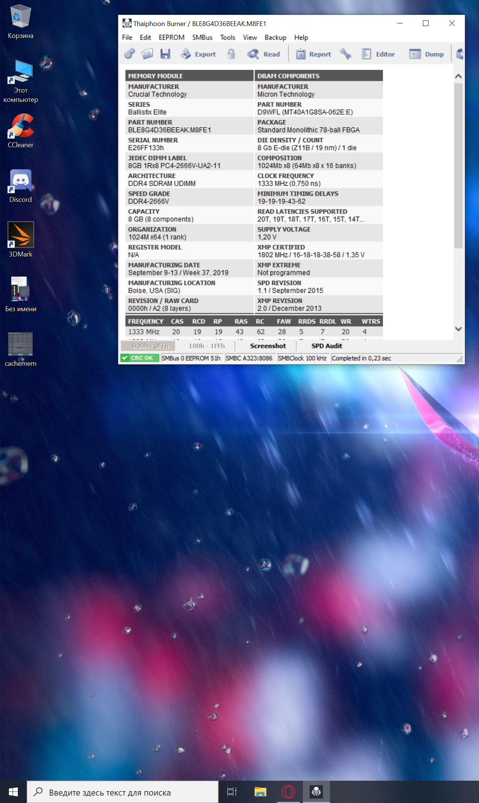Open File Explorer from the taskbar
The width and height of the screenshot is (479, 803).
click(x=260, y=792)
